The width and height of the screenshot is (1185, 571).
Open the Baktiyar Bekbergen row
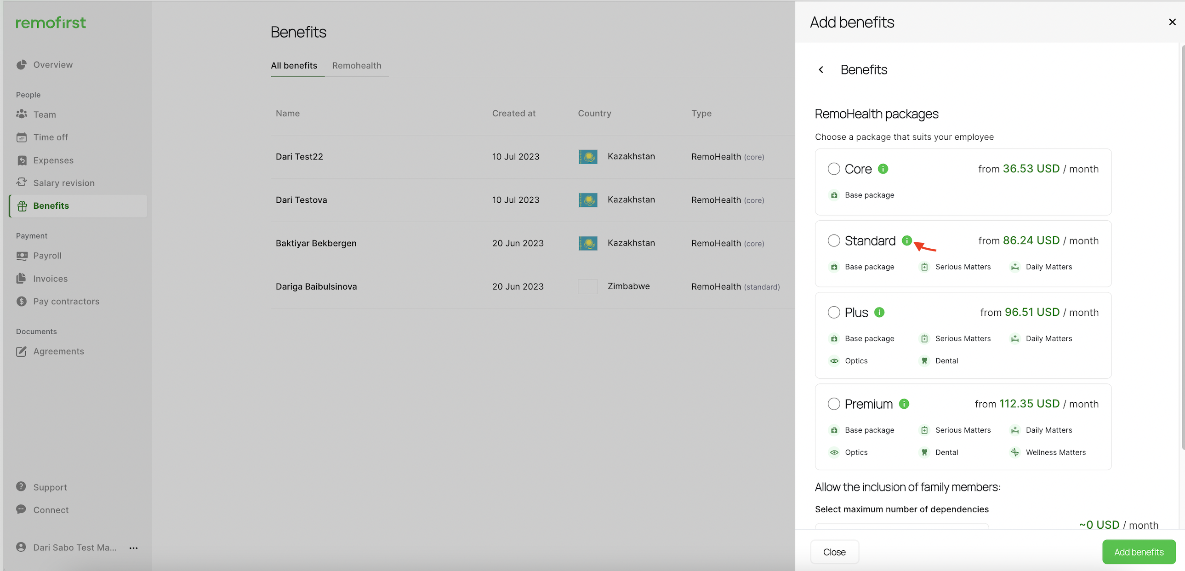coord(533,243)
